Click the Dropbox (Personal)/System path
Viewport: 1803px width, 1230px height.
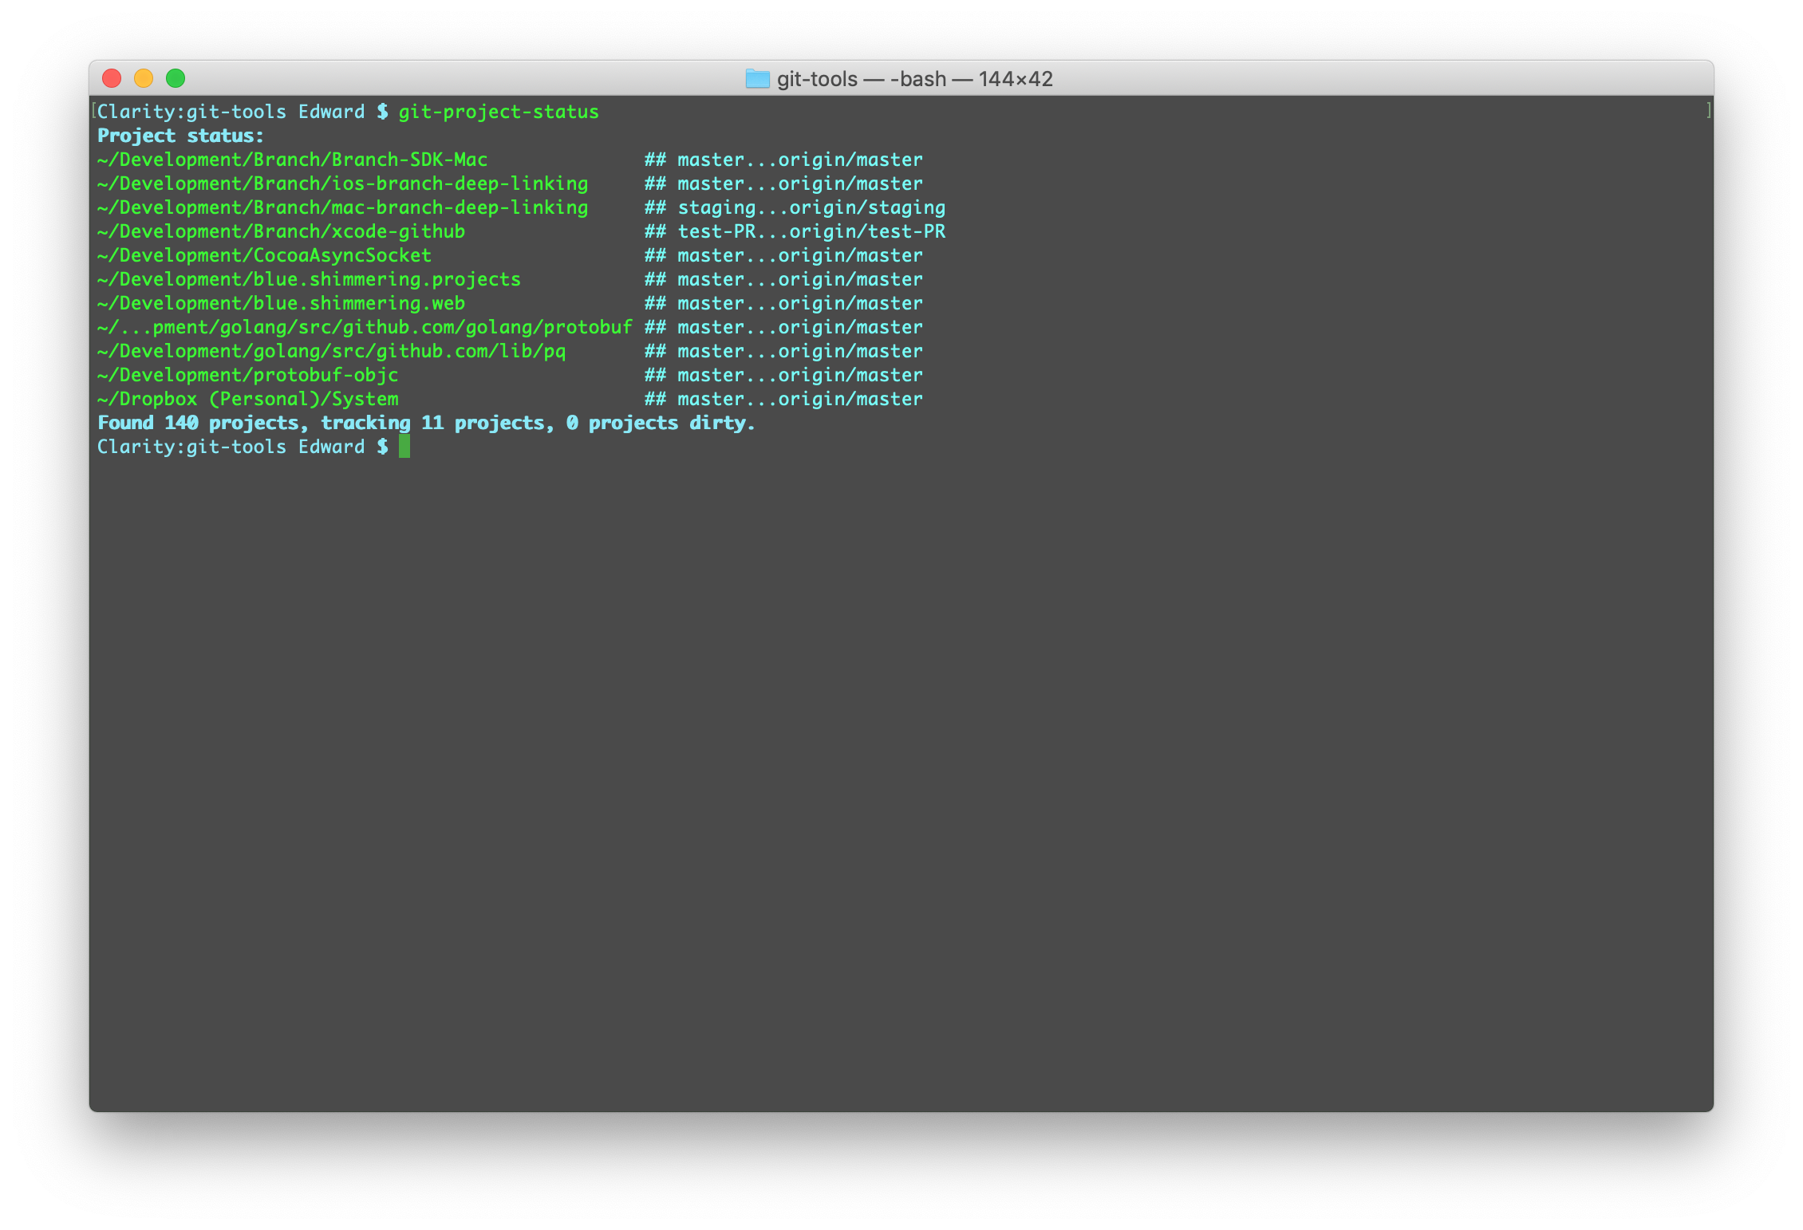(x=247, y=399)
